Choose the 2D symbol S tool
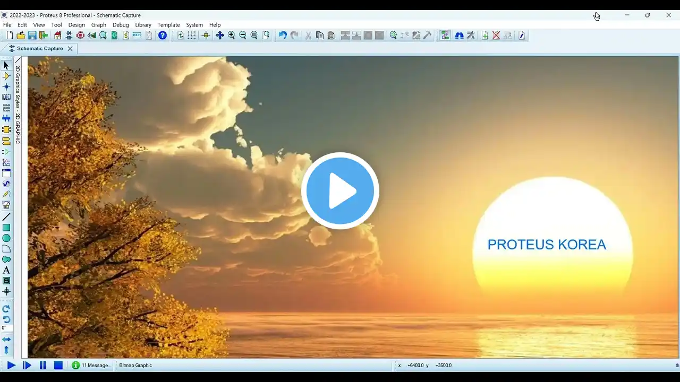The image size is (680, 382). pos(6,281)
